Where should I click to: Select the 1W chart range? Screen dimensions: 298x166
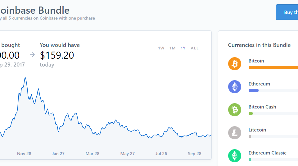coord(161,48)
